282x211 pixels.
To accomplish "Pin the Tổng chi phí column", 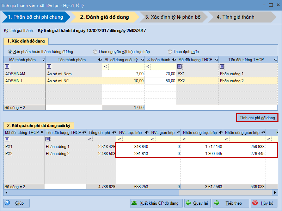I will point(114,133).
